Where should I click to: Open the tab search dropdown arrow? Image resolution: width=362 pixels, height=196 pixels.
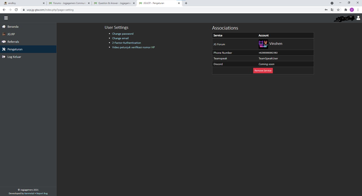(332, 3)
